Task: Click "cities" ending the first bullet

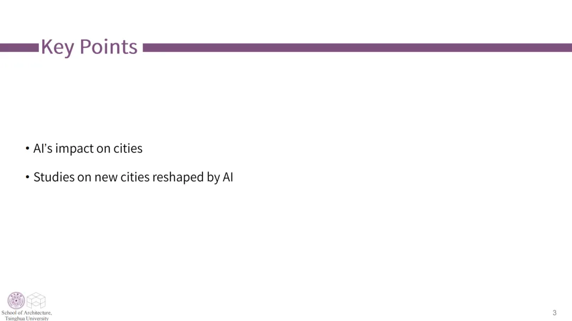Action: click(128, 149)
